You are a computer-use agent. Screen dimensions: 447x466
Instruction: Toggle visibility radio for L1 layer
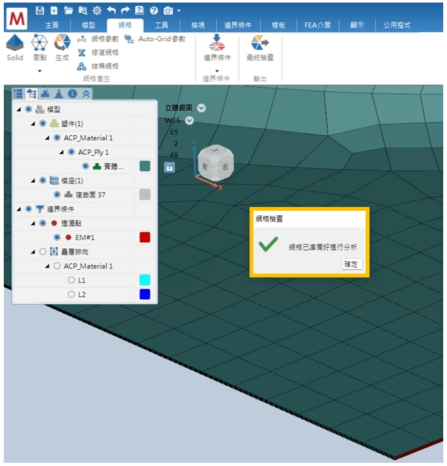click(71, 280)
